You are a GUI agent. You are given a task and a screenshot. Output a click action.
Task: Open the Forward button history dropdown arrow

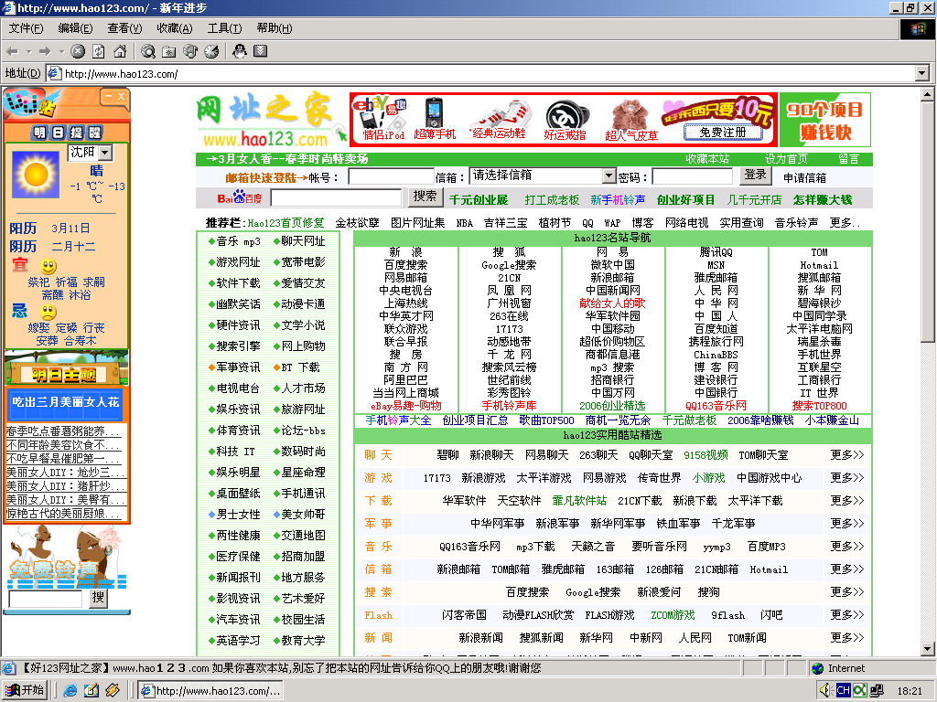pyautogui.click(x=60, y=52)
